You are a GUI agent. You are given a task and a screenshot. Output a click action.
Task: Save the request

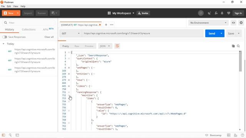click(x=231, y=33)
